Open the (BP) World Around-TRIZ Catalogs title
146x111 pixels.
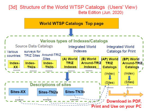(x=132, y=63)
